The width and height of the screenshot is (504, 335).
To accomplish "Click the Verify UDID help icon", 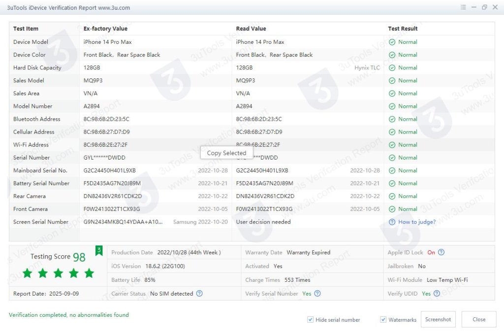I will click(437, 294).
